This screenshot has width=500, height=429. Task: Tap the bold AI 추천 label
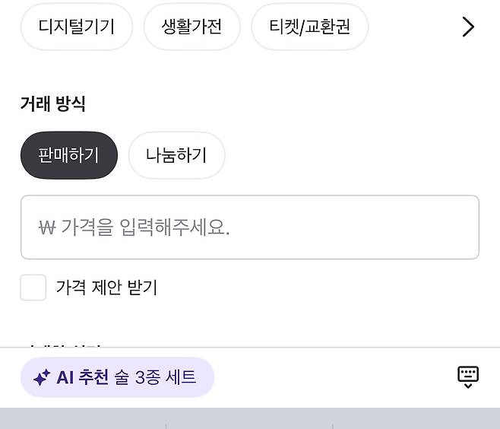coord(82,377)
